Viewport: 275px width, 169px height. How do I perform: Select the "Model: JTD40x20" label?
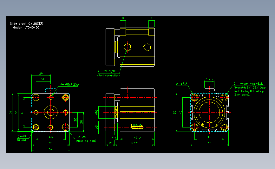tap(26, 28)
